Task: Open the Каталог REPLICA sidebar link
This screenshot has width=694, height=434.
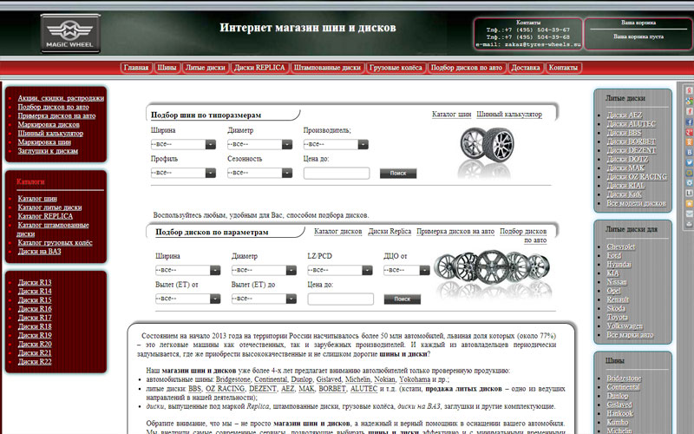Action: [x=45, y=216]
